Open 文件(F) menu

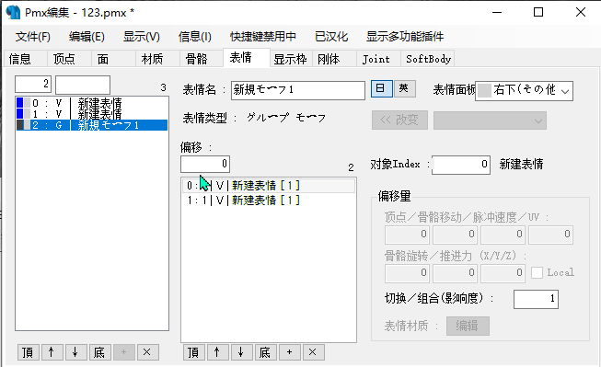click(x=32, y=37)
